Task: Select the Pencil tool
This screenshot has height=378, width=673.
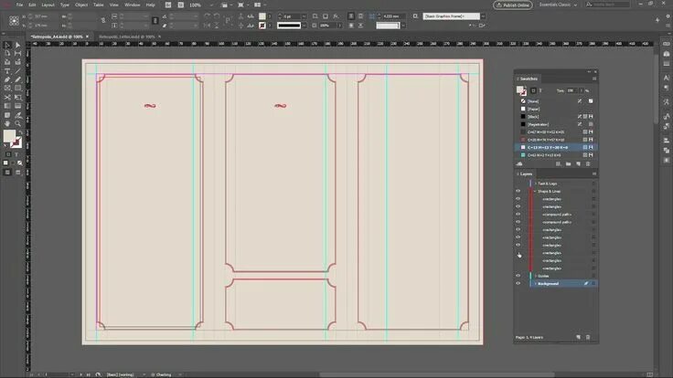Action: pos(17,79)
